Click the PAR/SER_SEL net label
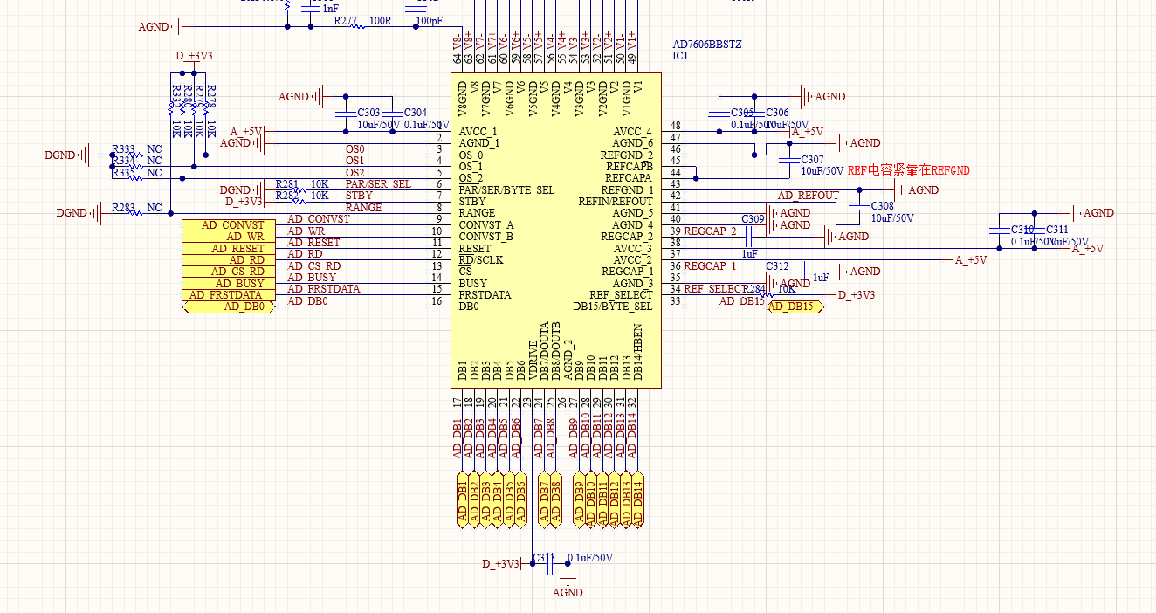The height and width of the screenshot is (613, 1156). (x=378, y=184)
